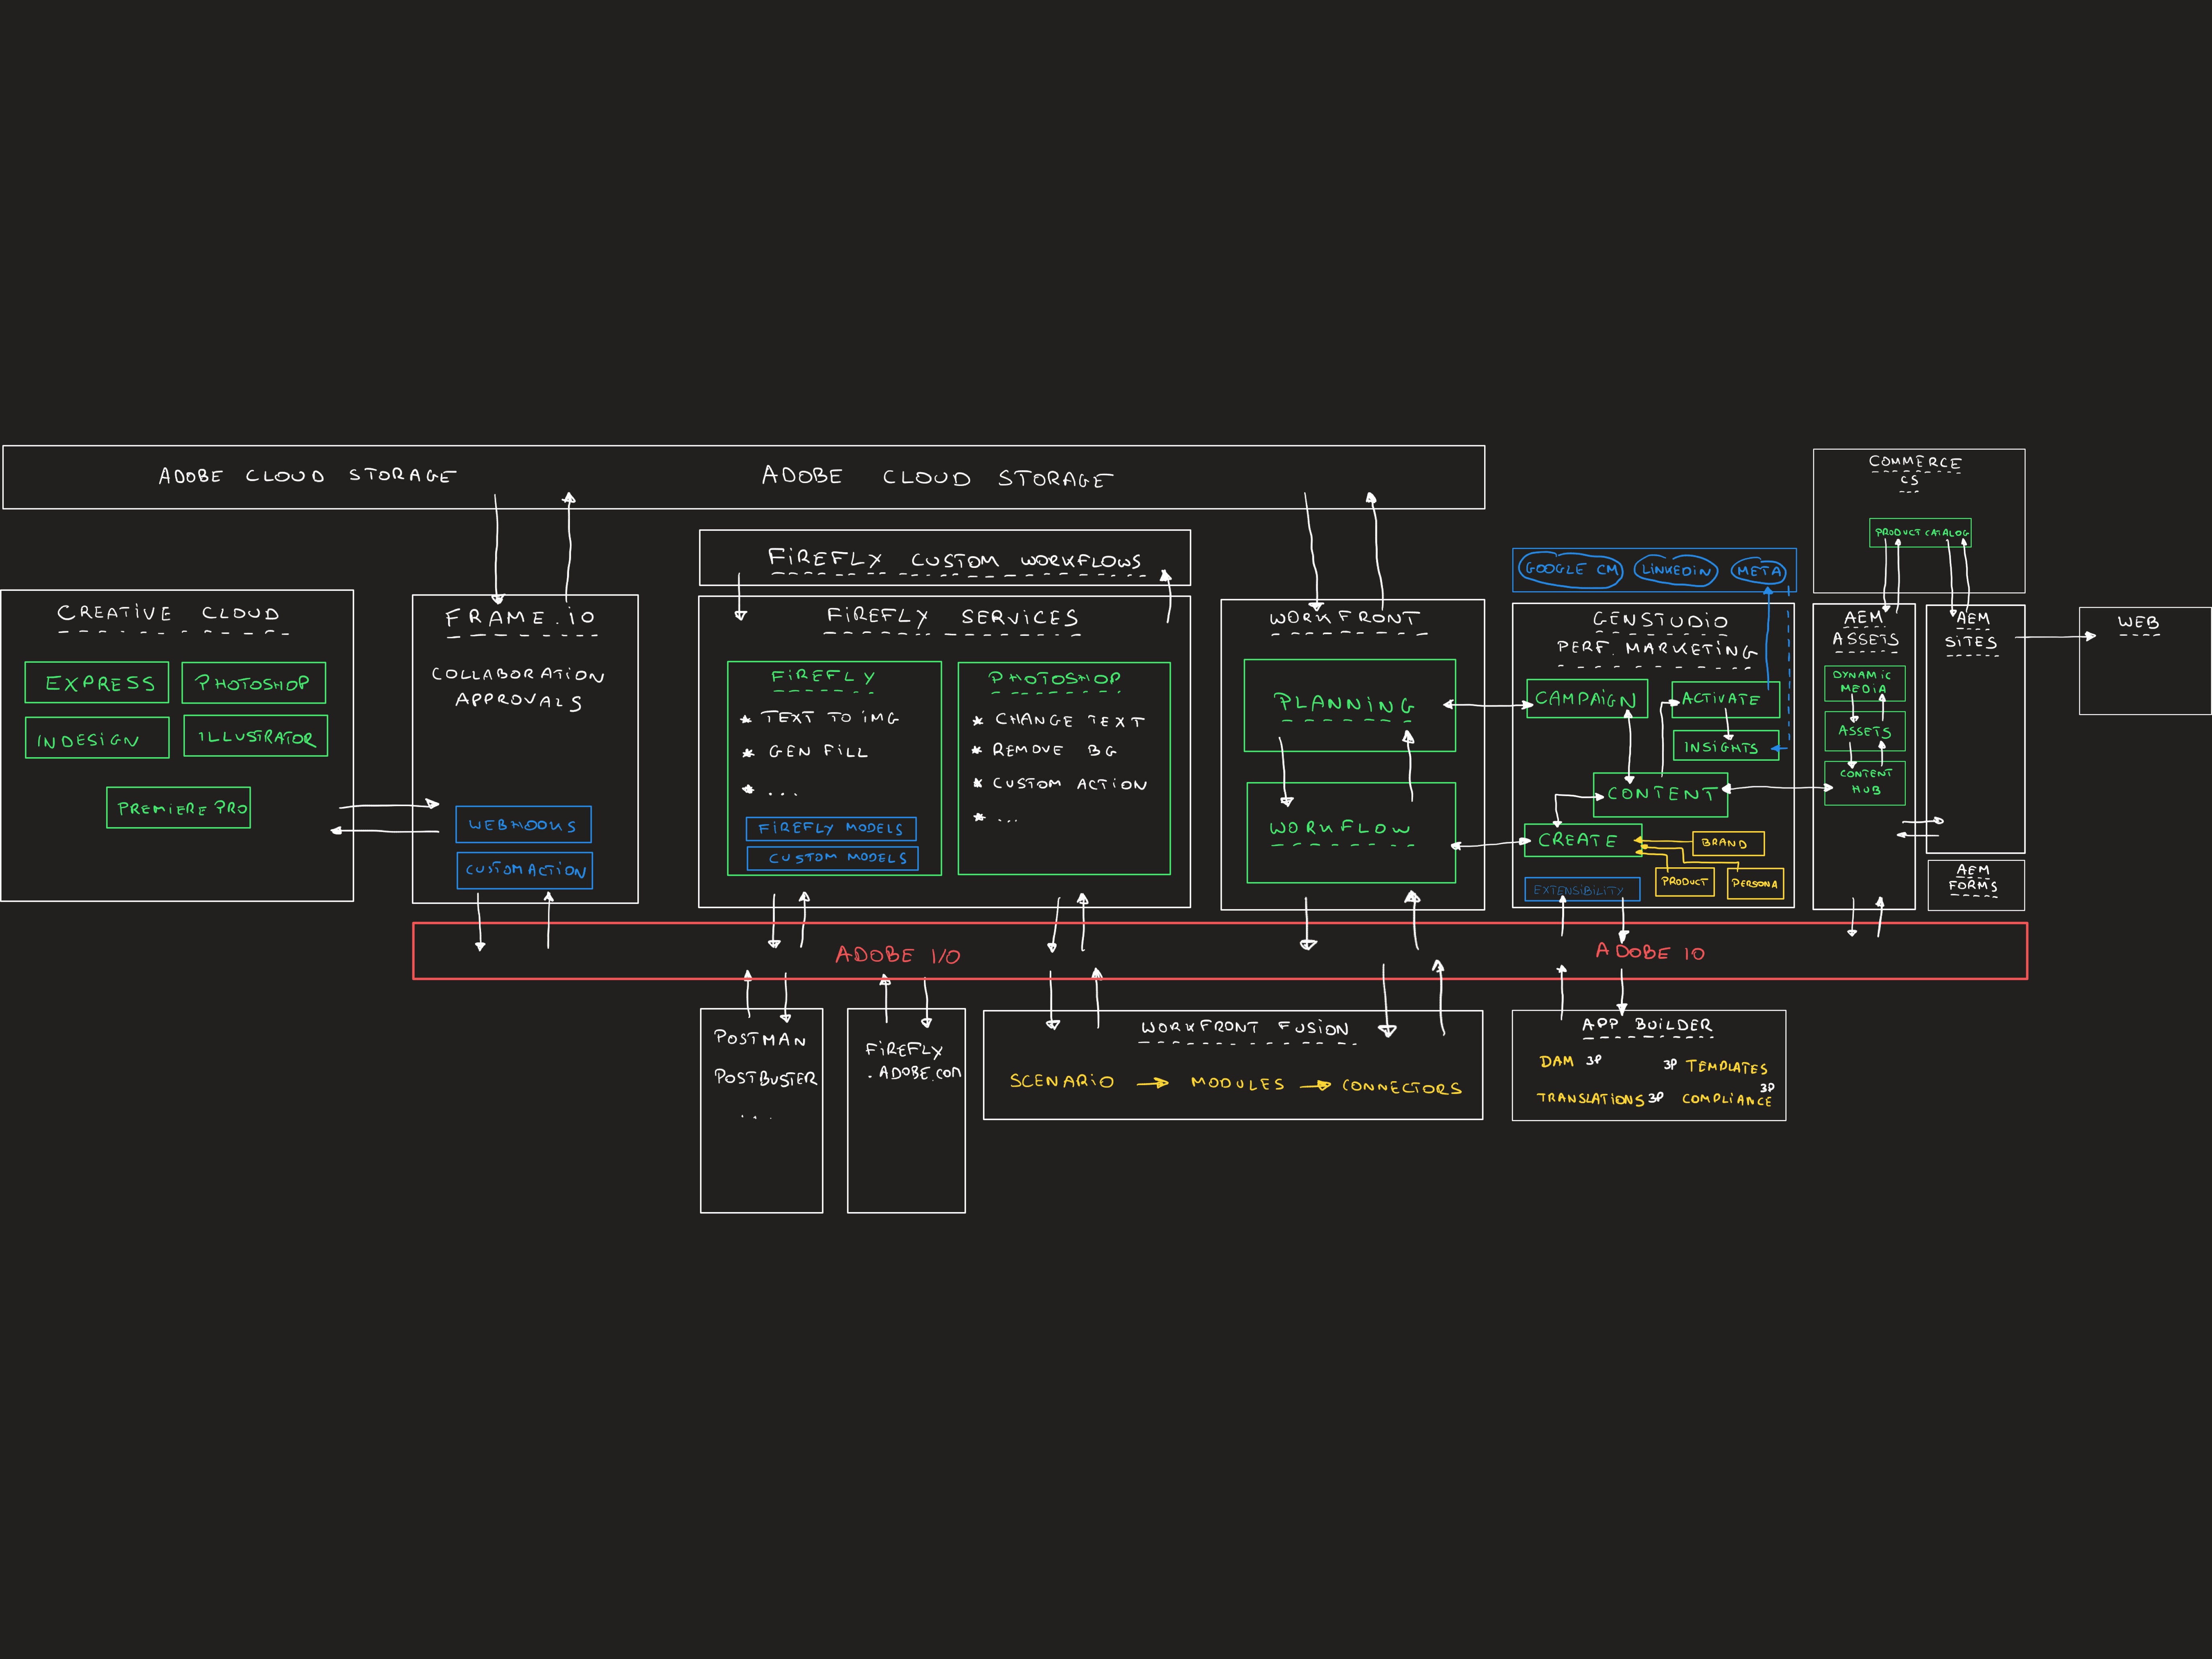The width and height of the screenshot is (2212, 1659).
Task: Select the Dynamic Media box
Action: (x=1864, y=683)
